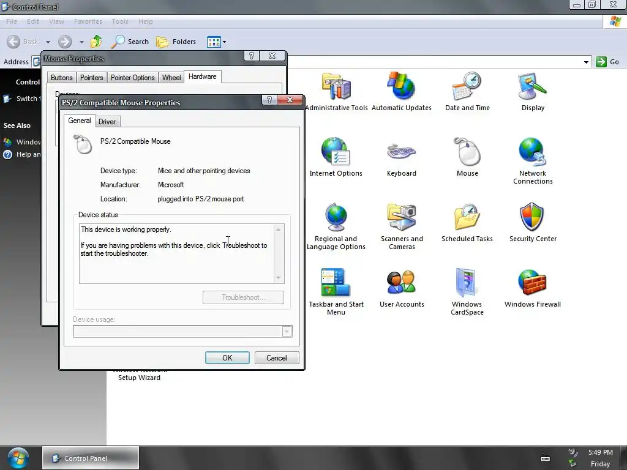Click help question mark in PS/2 dialog
Screen dimensions: 627x470
click(x=269, y=100)
